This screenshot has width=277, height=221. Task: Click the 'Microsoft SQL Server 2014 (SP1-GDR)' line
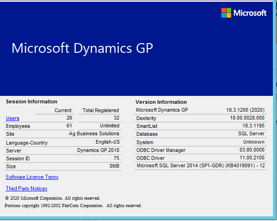(x=201, y=165)
